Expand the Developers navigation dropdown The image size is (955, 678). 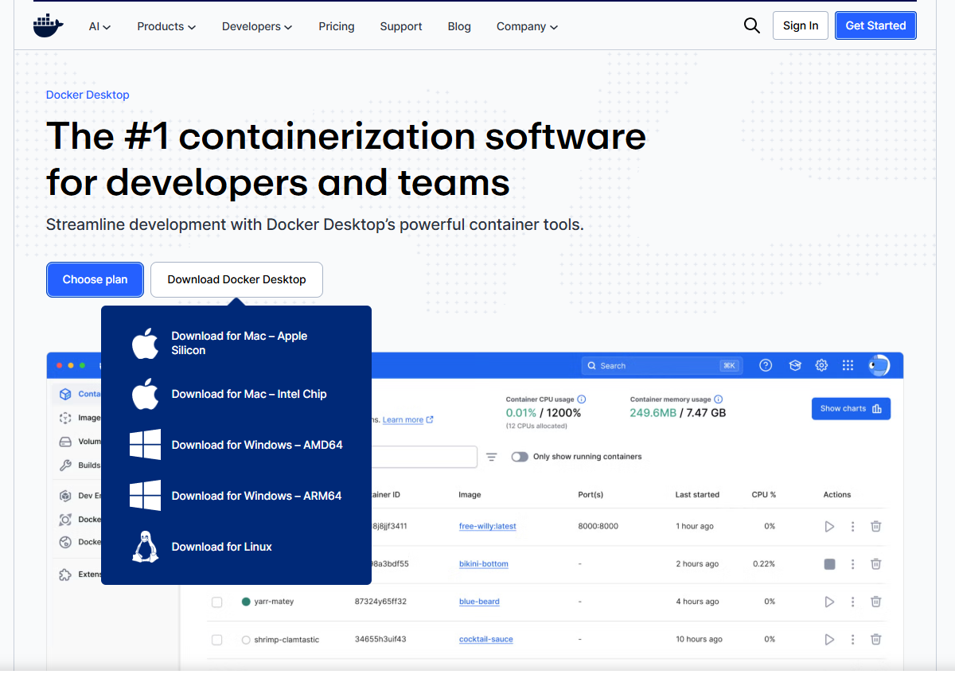[x=257, y=26]
